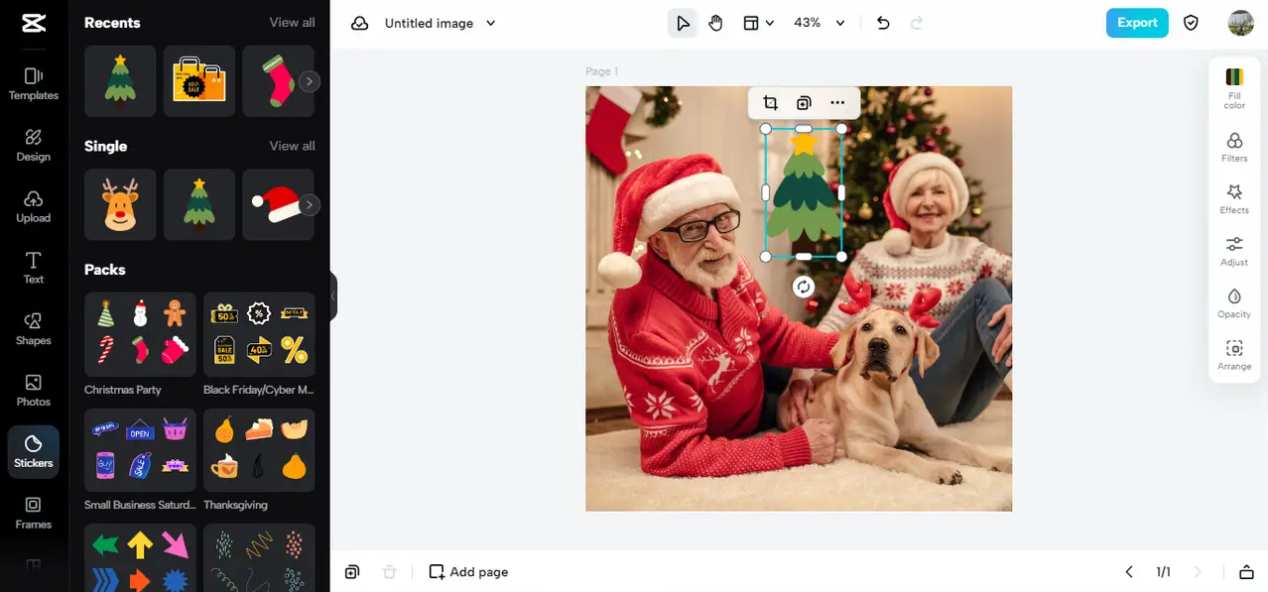Open the Untitled image name dropdown
This screenshot has height=592, width=1268.
tap(440, 23)
